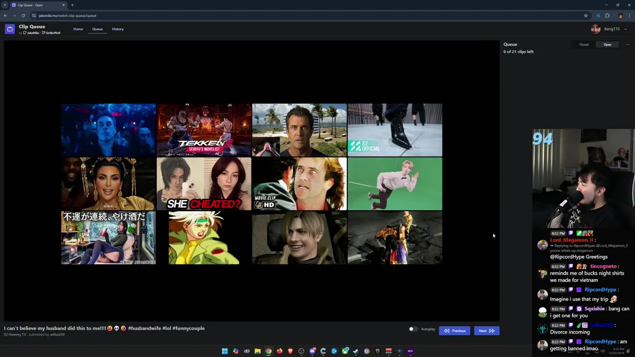Switch to Google Chrome in taskbar
Image resolution: width=635 pixels, height=357 pixels.
pos(268,351)
